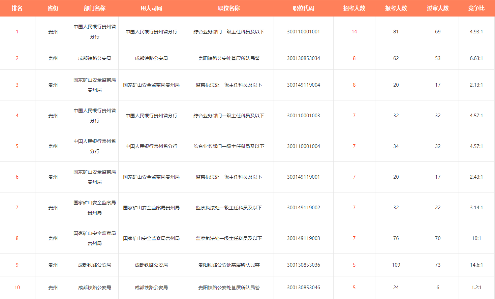Select the 6.63:1 competition ratio
Image resolution: width=495 pixels, height=299 pixels.
coord(476,58)
